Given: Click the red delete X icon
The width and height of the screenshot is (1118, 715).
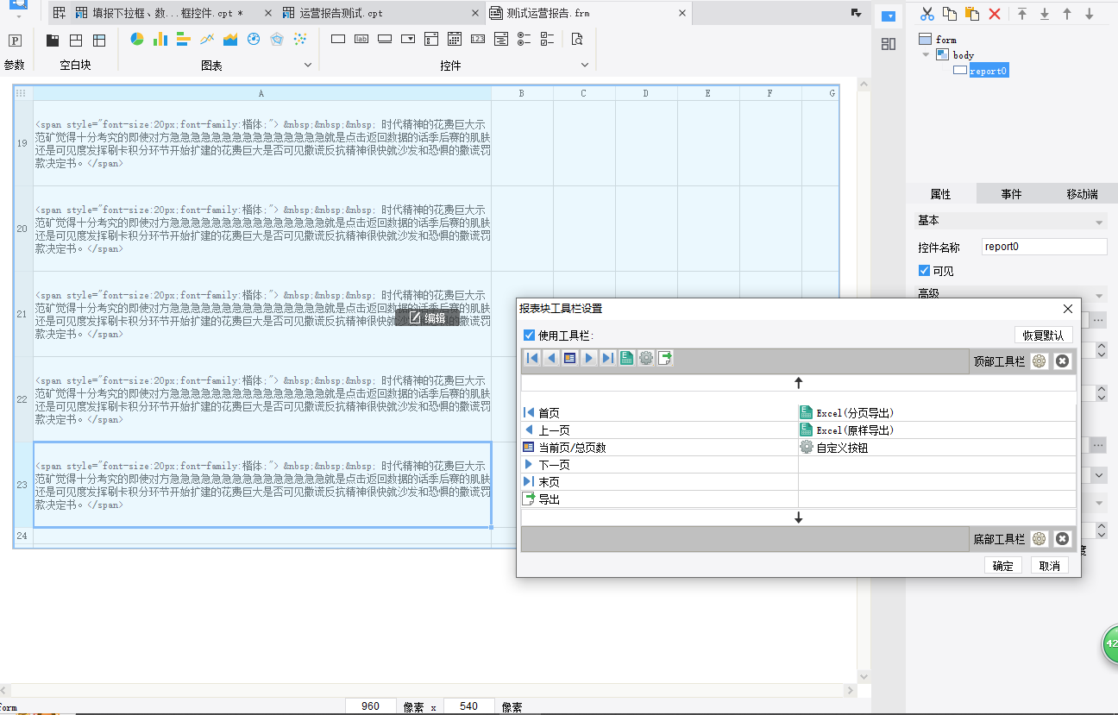Looking at the screenshot, I should (995, 14).
